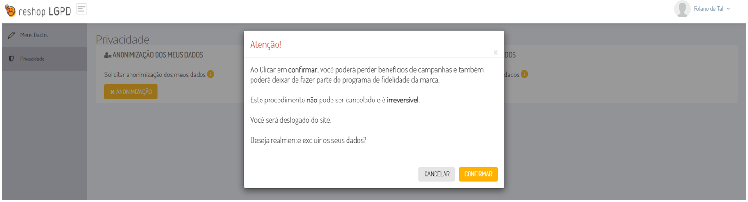
Task: Click the user-remove icon in the Anonimização header
Action: pos(108,55)
